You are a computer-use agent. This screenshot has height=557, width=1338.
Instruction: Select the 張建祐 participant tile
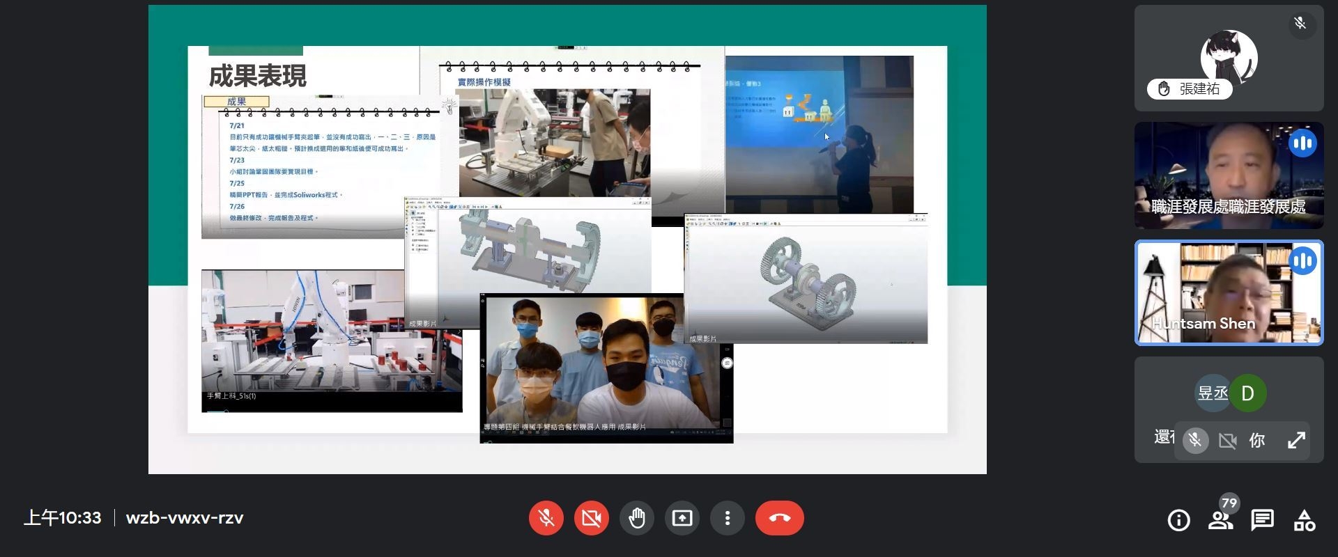click(x=1229, y=58)
